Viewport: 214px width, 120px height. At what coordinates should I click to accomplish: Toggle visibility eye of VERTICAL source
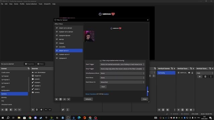tap(189, 73)
